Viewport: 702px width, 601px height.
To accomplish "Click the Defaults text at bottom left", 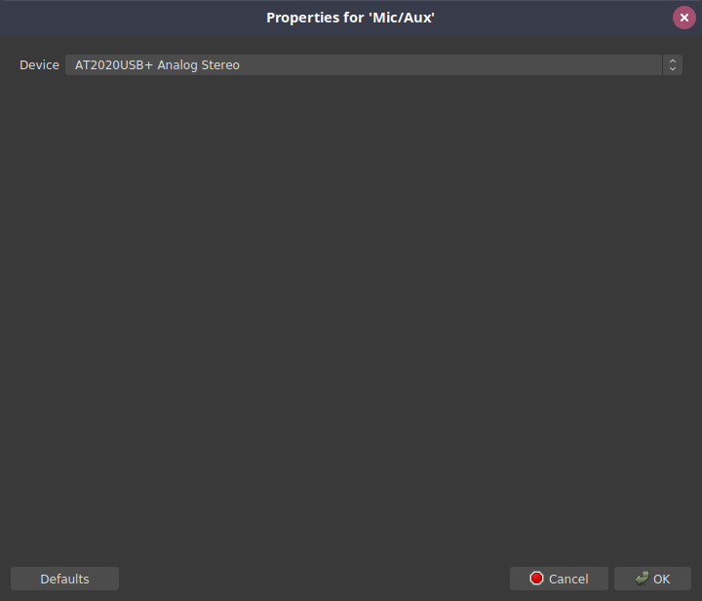I will pyautogui.click(x=65, y=580).
